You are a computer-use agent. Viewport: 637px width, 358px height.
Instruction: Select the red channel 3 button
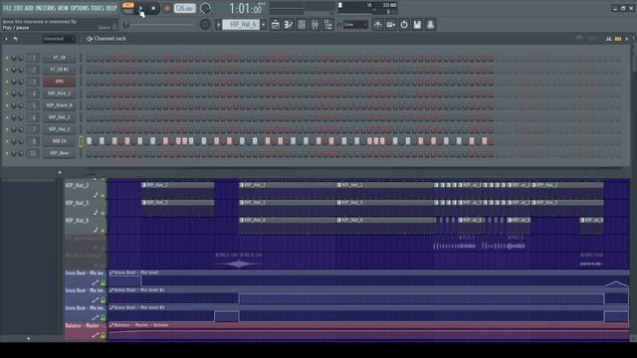[x=60, y=82]
